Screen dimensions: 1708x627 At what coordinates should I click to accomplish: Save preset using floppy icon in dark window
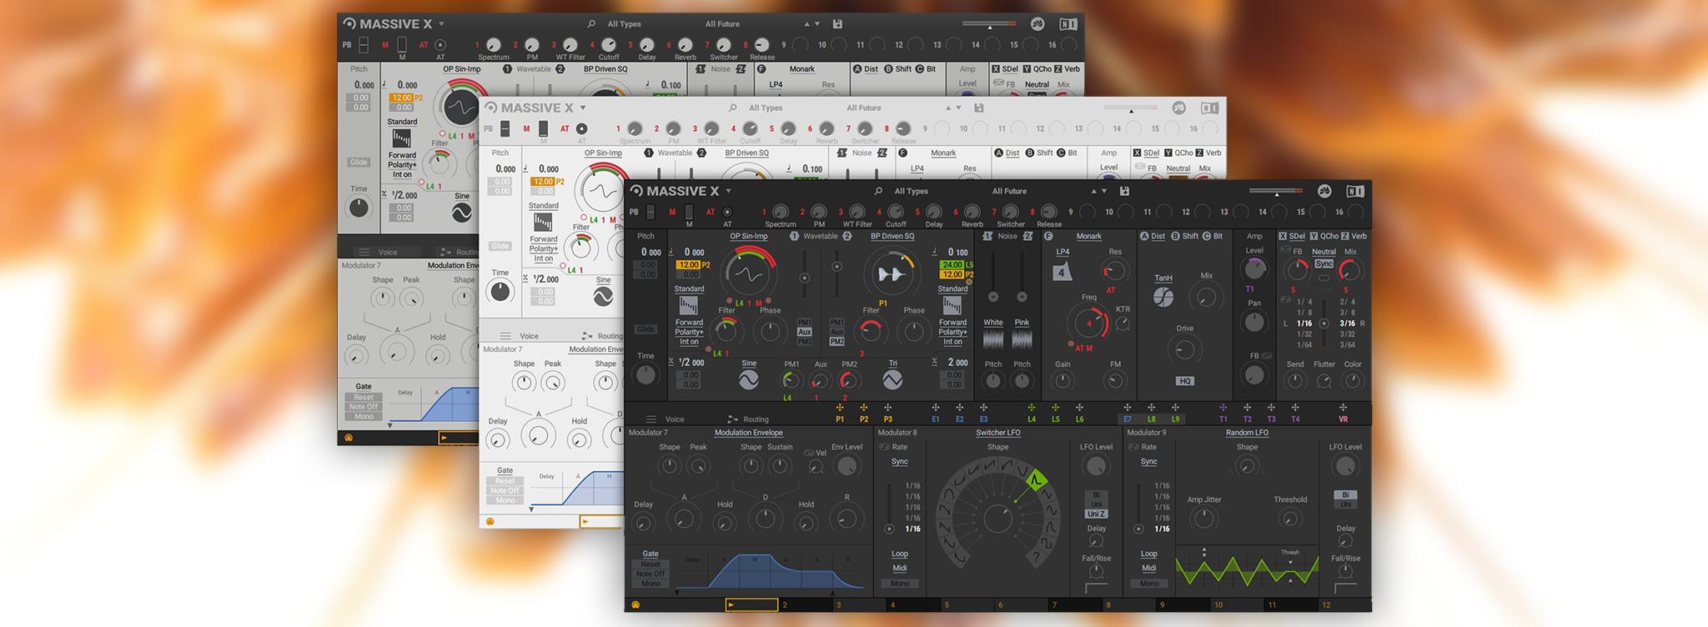(1124, 191)
